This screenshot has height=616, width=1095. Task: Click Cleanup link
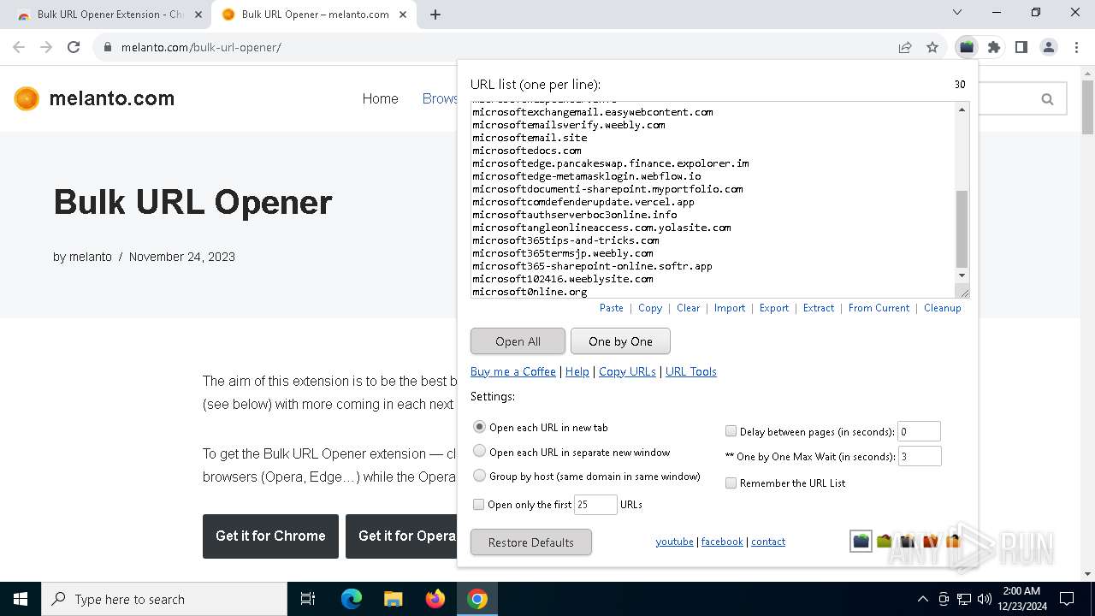[943, 308]
